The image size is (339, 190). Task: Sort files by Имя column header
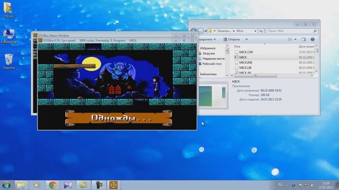237,46
